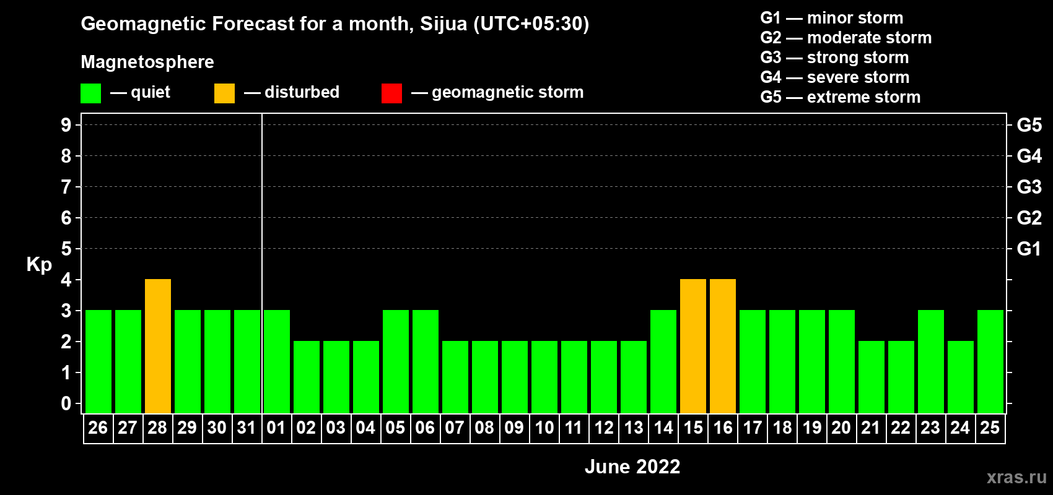Viewport: 1053px width, 495px height.
Task: Click date label 30 on the axis
Action: coord(217,428)
